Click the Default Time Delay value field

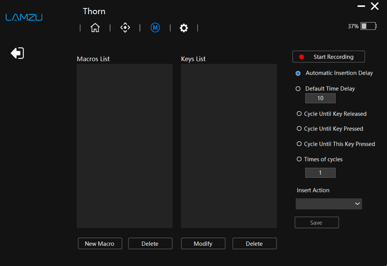[320, 98]
